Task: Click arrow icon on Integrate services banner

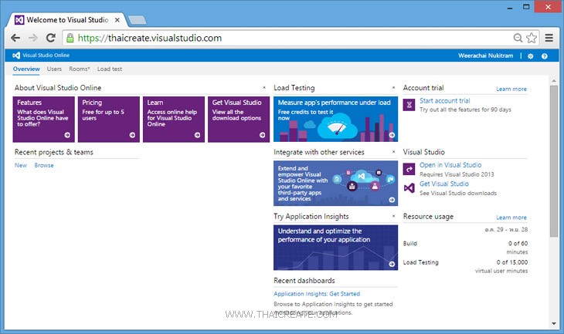Action: (x=392, y=200)
